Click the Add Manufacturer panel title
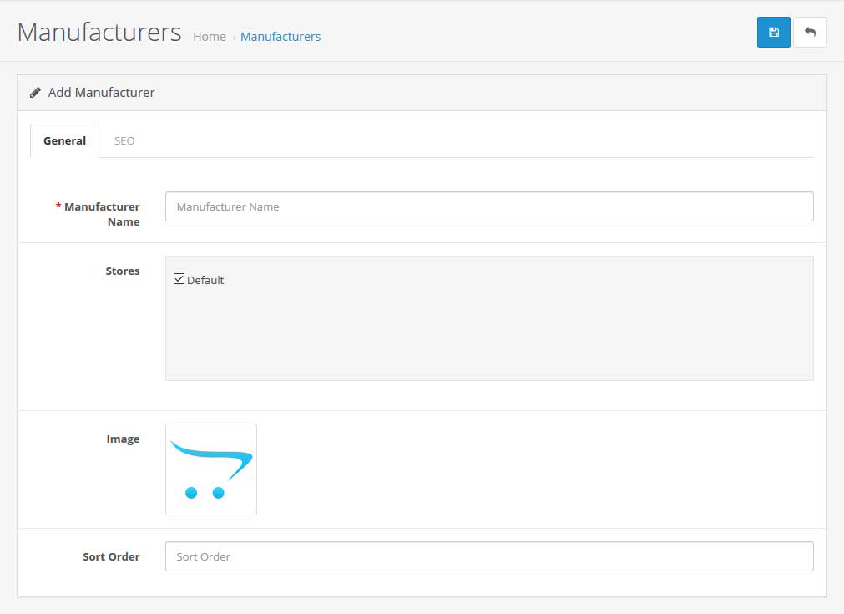The height and width of the screenshot is (614, 844). [x=101, y=93]
